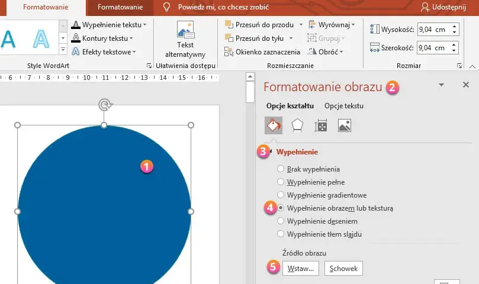The height and width of the screenshot is (284, 479).
Task: Click the Udostępnij share person icon
Action: (425, 7)
